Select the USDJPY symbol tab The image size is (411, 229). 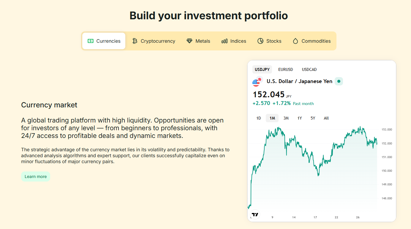coord(262,69)
